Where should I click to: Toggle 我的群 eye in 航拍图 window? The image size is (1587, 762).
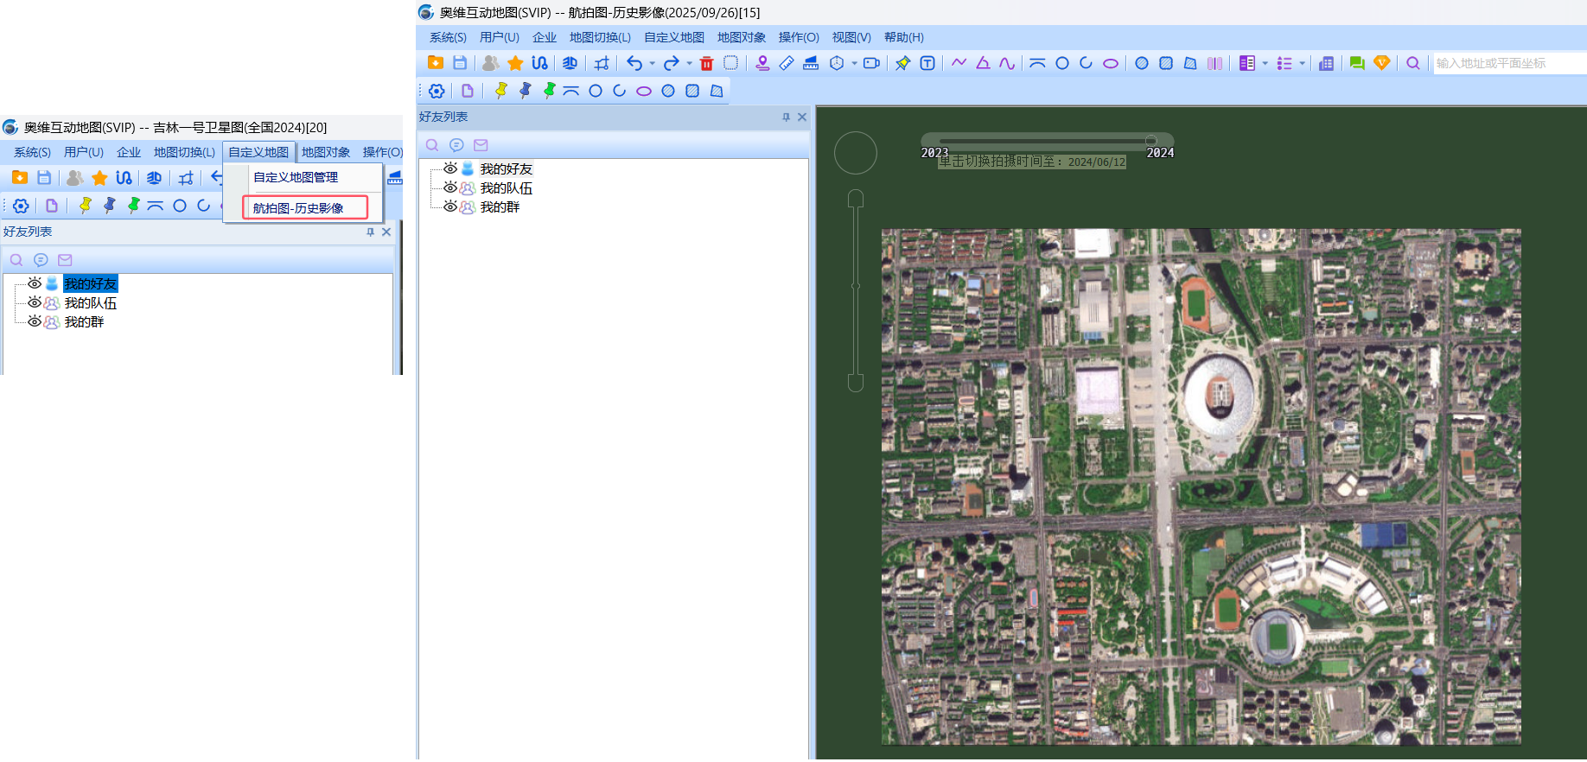click(x=450, y=206)
